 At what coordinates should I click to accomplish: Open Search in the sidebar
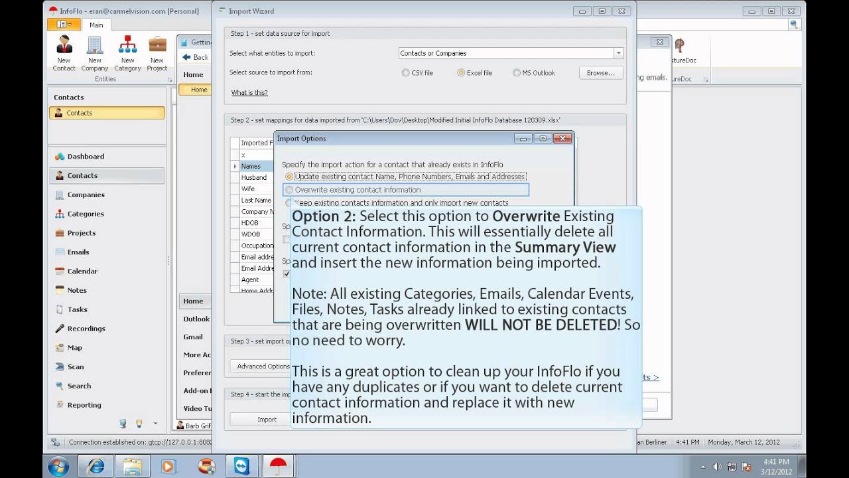79,386
